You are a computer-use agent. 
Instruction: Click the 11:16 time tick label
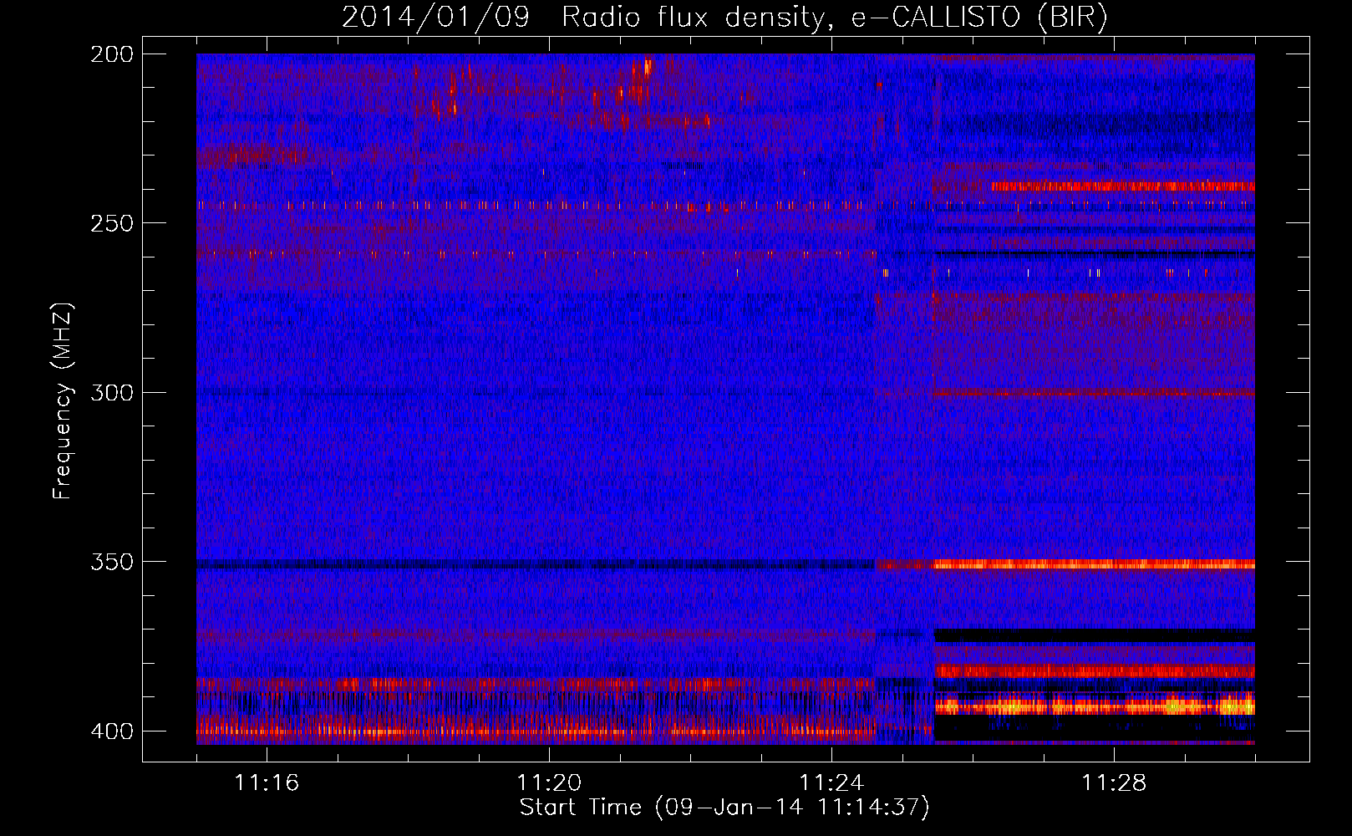pyautogui.click(x=267, y=782)
